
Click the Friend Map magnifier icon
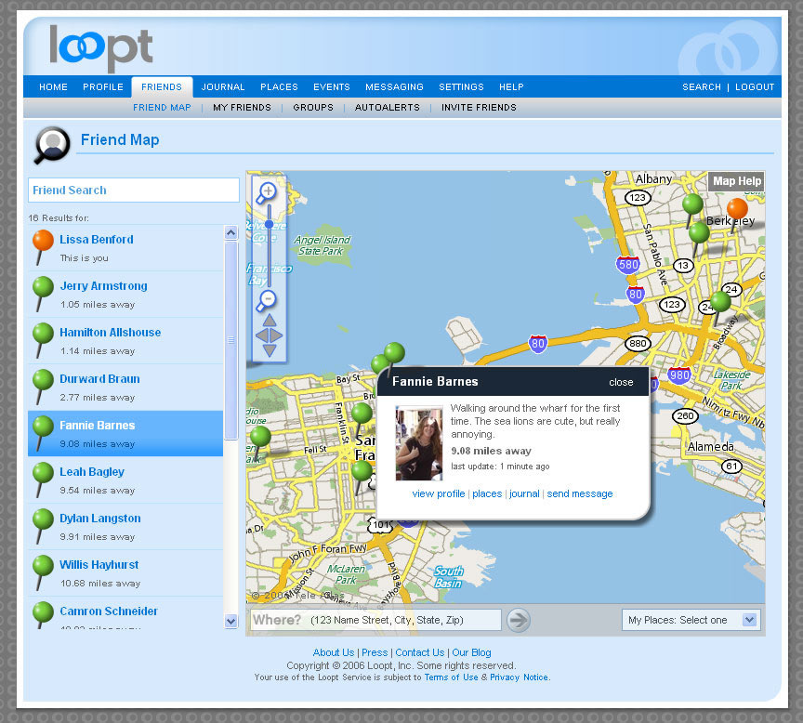(52, 145)
